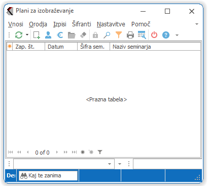Go to first record in navigator

tap(10, 152)
